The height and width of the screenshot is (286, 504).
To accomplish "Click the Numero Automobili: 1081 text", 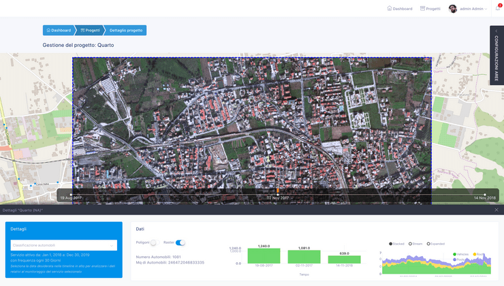I will click(159, 257).
